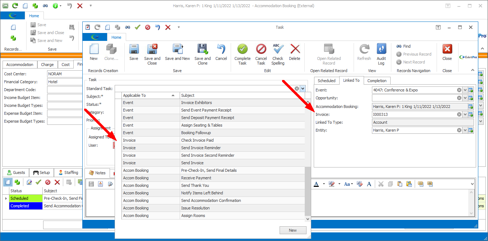This screenshot has height=241, width=488.
Task: Open the Guests tab in booking window
Action: [16, 173]
